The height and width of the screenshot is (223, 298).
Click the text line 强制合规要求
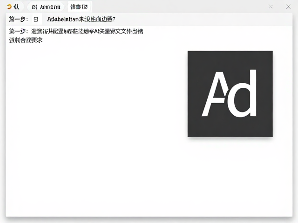(26, 40)
